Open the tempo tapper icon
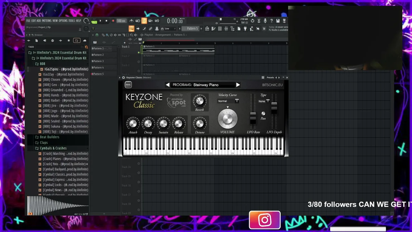 251,28
